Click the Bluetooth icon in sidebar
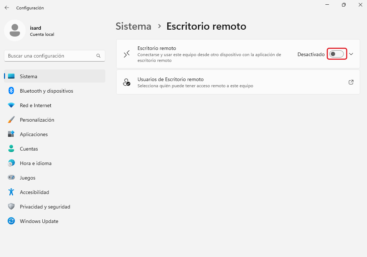The width and height of the screenshot is (367, 257). coord(11,91)
